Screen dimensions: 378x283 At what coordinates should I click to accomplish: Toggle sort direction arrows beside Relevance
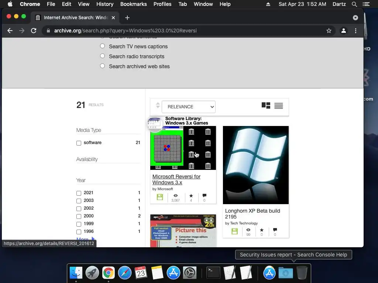point(158,105)
